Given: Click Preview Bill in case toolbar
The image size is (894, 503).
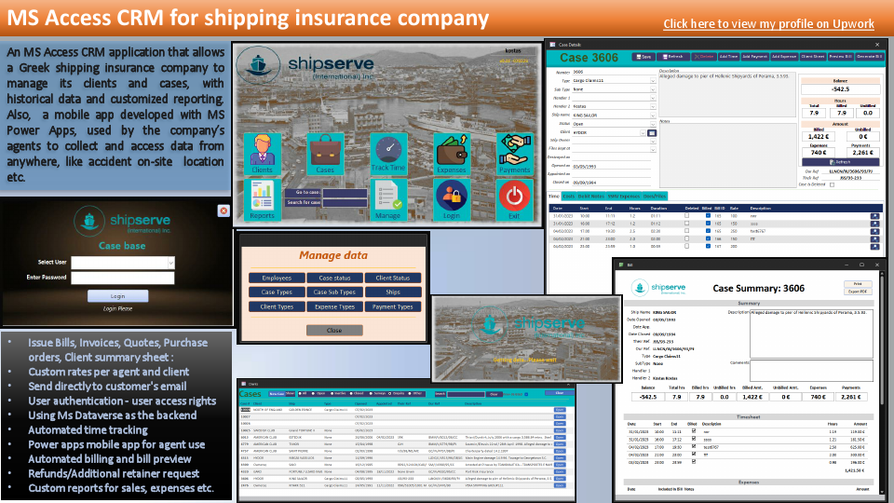Looking at the screenshot, I should pyautogui.click(x=840, y=57).
